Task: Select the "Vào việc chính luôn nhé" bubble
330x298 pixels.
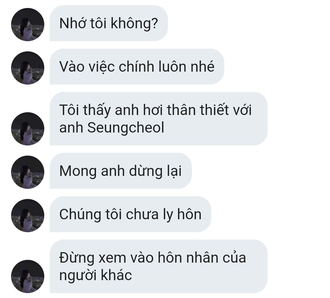Action: [137, 66]
